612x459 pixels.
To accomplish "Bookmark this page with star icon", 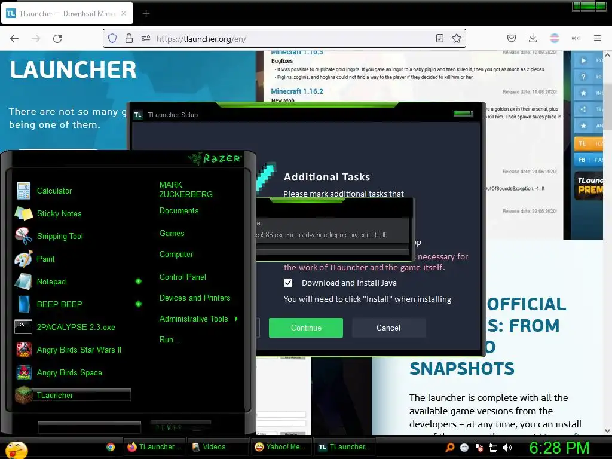I will coord(457,38).
